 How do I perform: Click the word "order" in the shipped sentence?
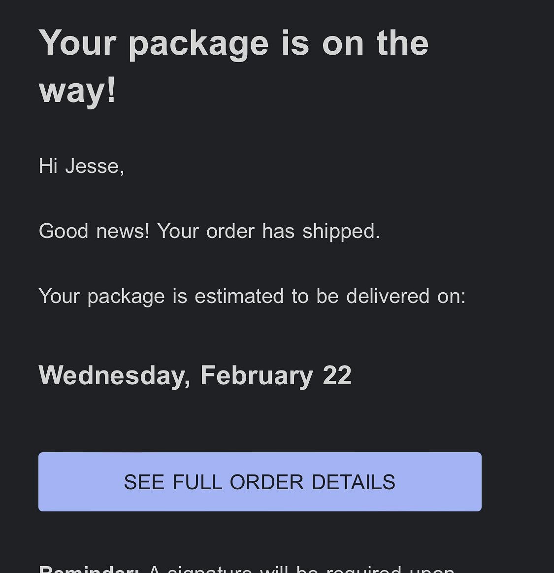[230, 231]
